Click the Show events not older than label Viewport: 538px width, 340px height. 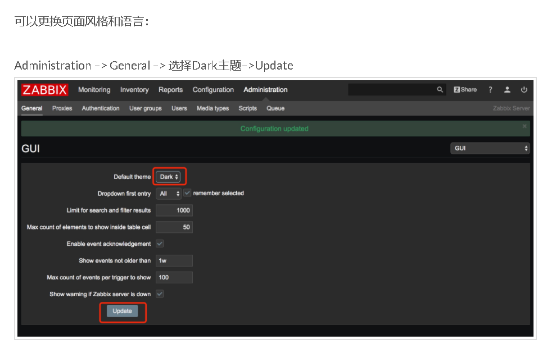(115, 260)
